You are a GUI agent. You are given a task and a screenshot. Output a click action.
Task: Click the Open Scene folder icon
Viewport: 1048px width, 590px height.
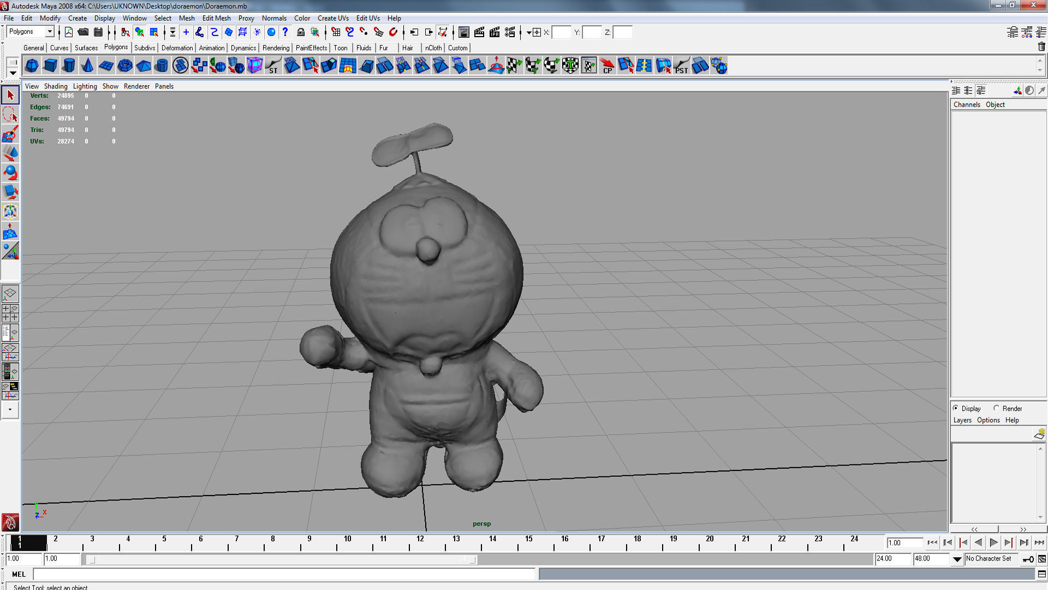[x=83, y=32]
